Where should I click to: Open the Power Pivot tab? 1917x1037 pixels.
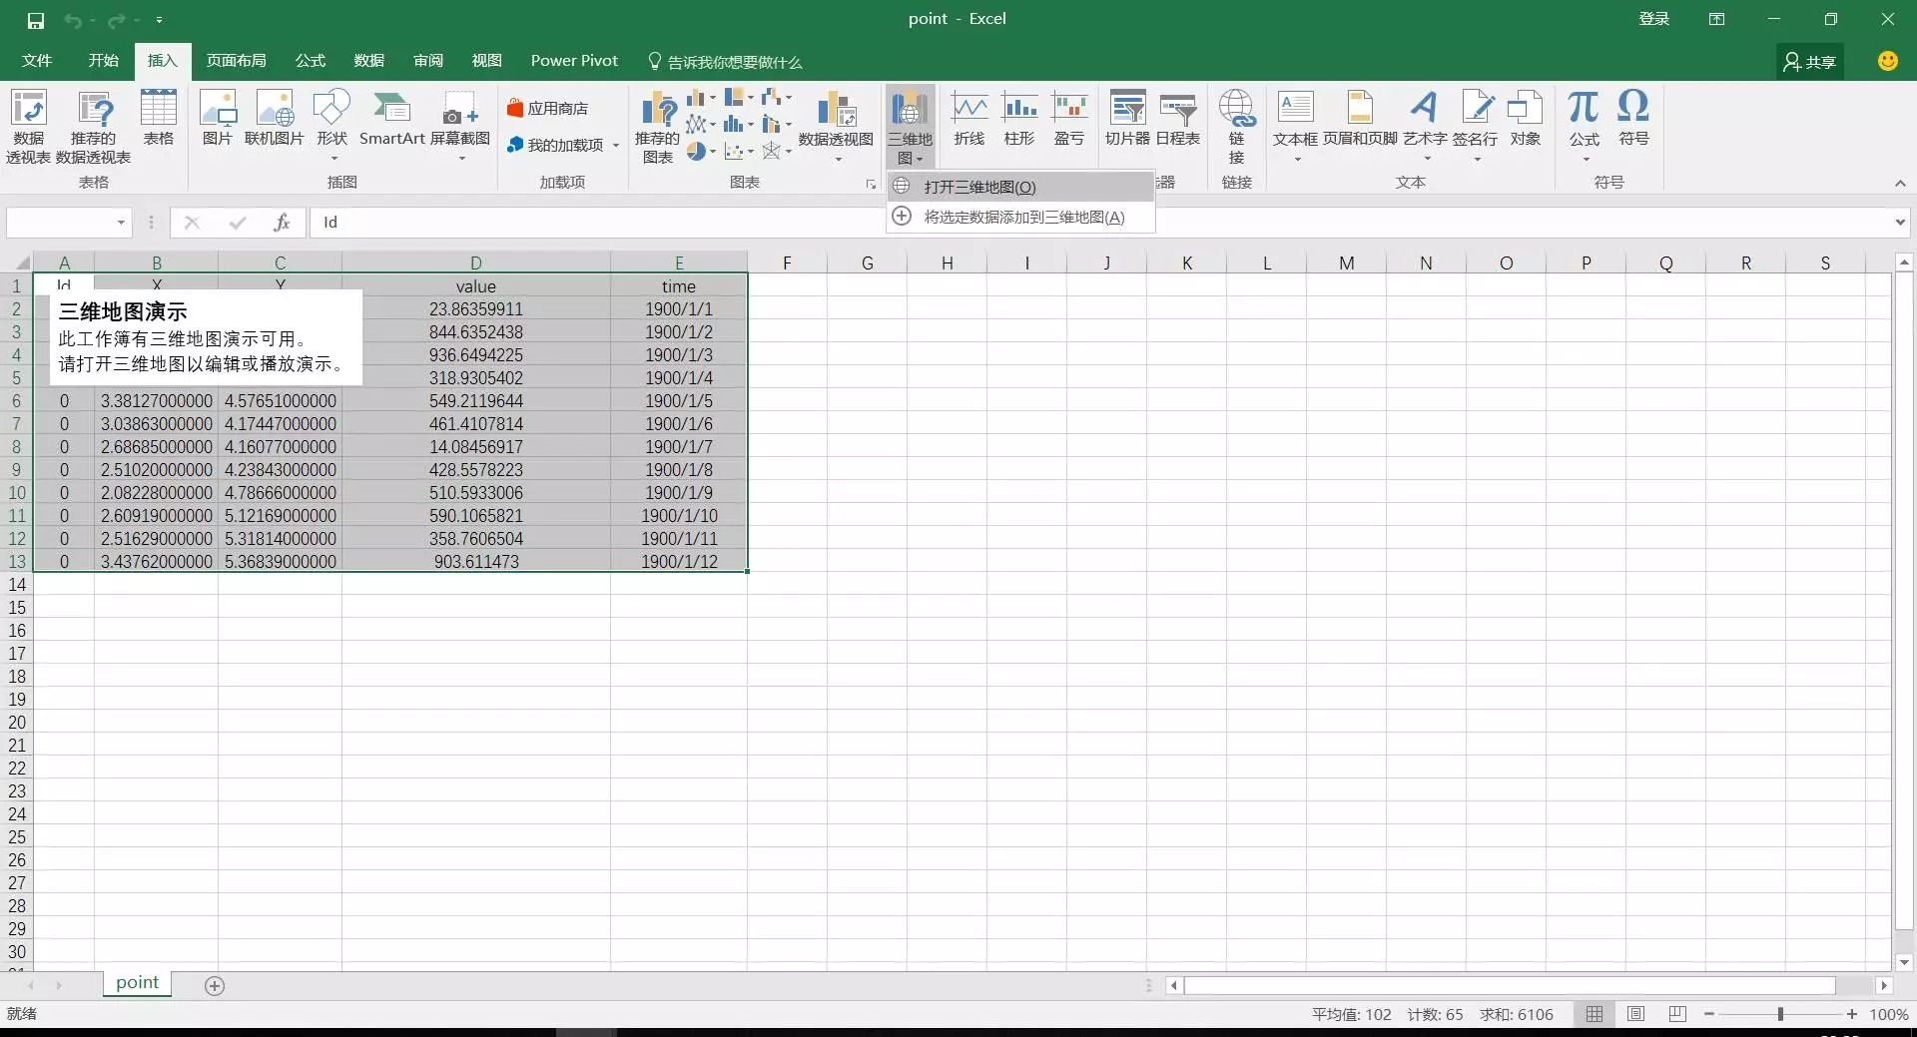click(574, 61)
